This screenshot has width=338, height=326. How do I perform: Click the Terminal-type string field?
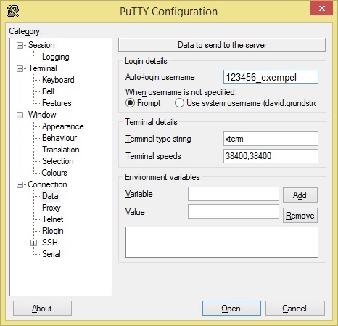click(271, 139)
